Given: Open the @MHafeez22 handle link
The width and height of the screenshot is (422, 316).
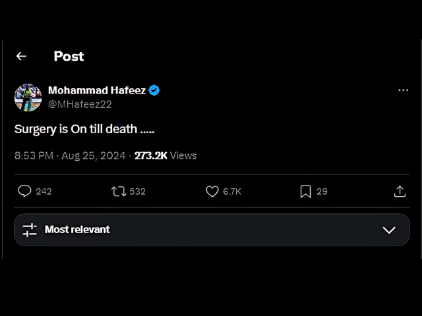Looking at the screenshot, I should coord(80,104).
